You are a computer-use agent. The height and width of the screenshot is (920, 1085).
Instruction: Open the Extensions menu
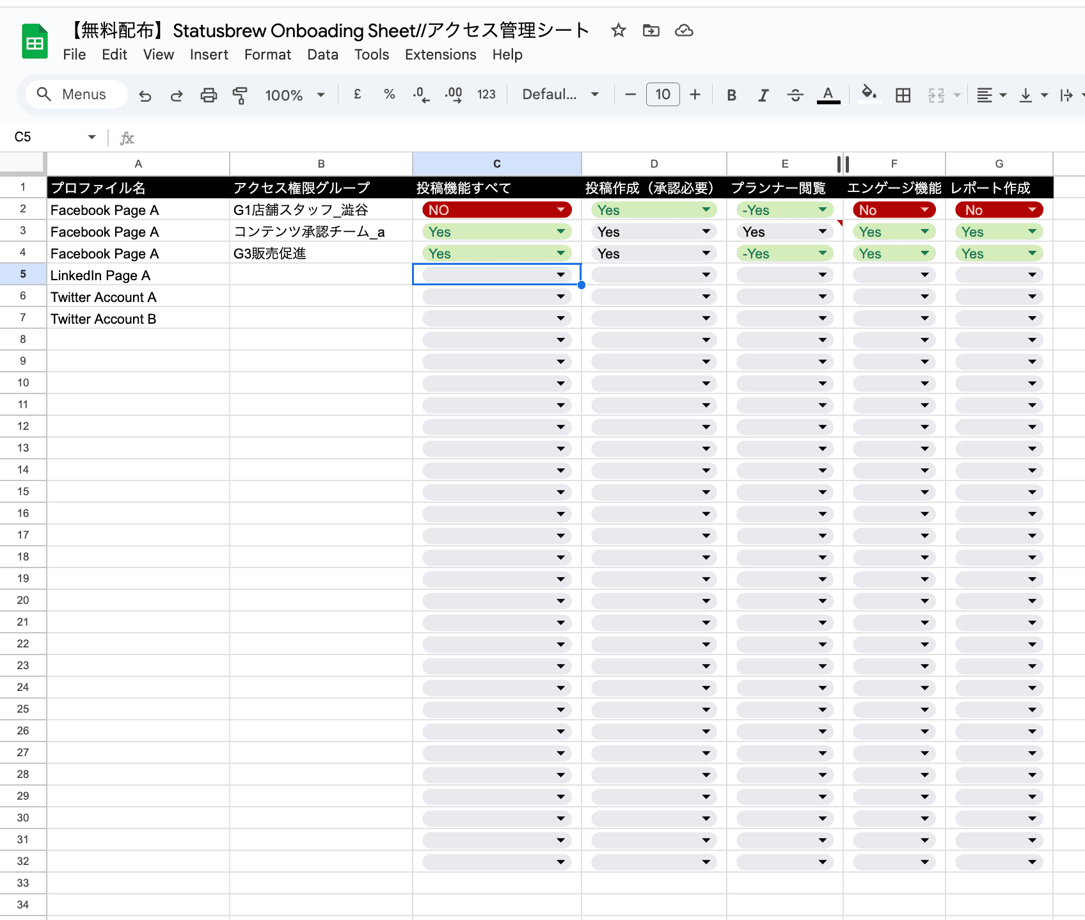[x=440, y=55]
